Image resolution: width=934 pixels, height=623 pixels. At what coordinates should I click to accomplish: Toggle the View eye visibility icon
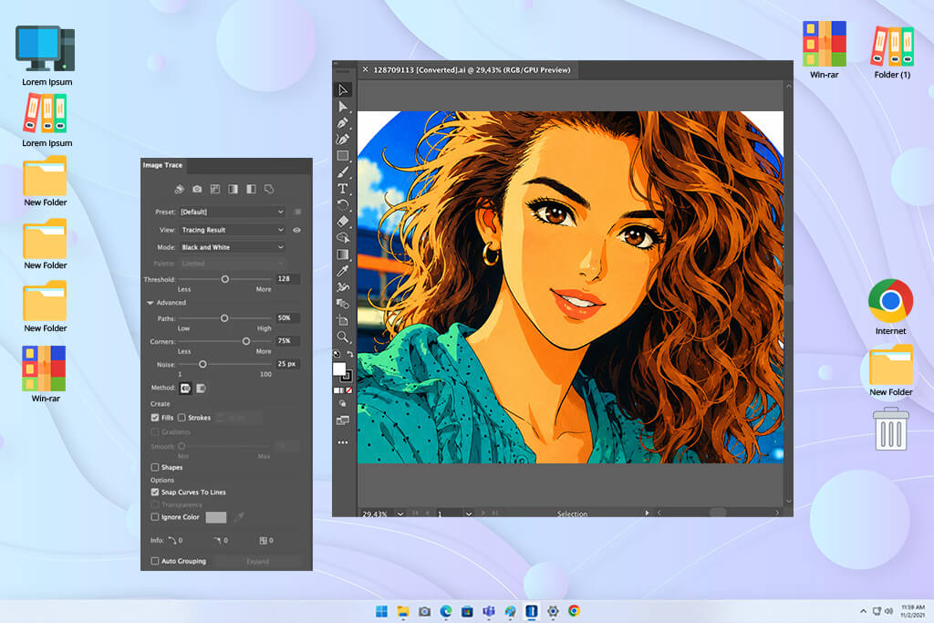click(296, 230)
